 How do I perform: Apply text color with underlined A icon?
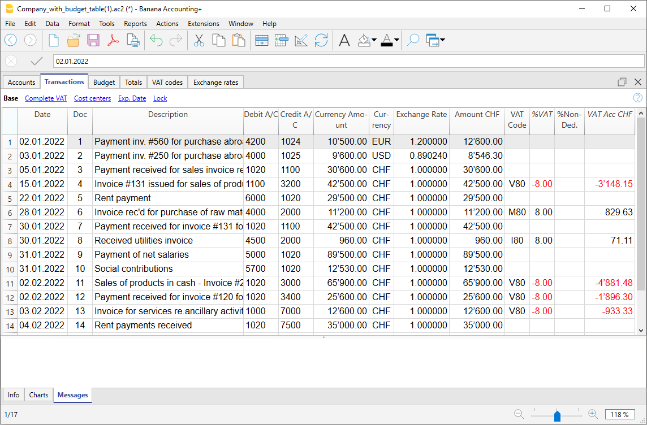(387, 40)
